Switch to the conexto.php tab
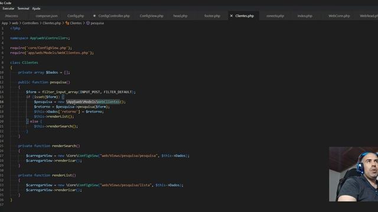The image size is (378, 212). point(275,16)
